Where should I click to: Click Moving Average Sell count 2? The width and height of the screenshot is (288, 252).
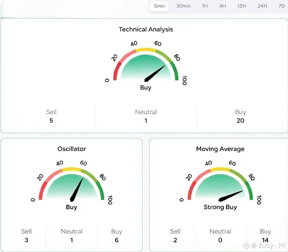(x=175, y=240)
